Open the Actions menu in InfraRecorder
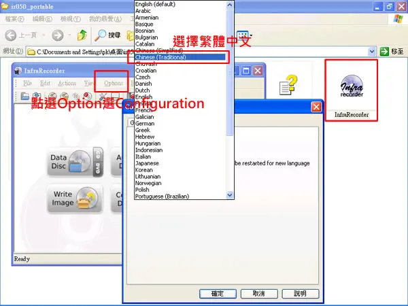The width and height of the screenshot is (408, 306). 67,83
